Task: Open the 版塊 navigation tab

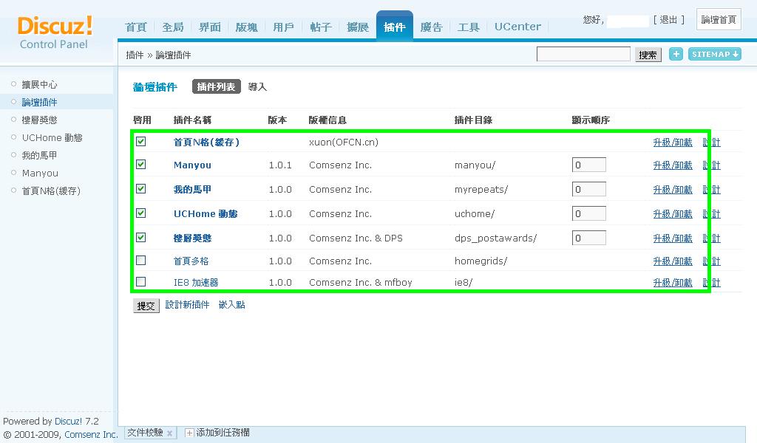Action: [x=247, y=27]
